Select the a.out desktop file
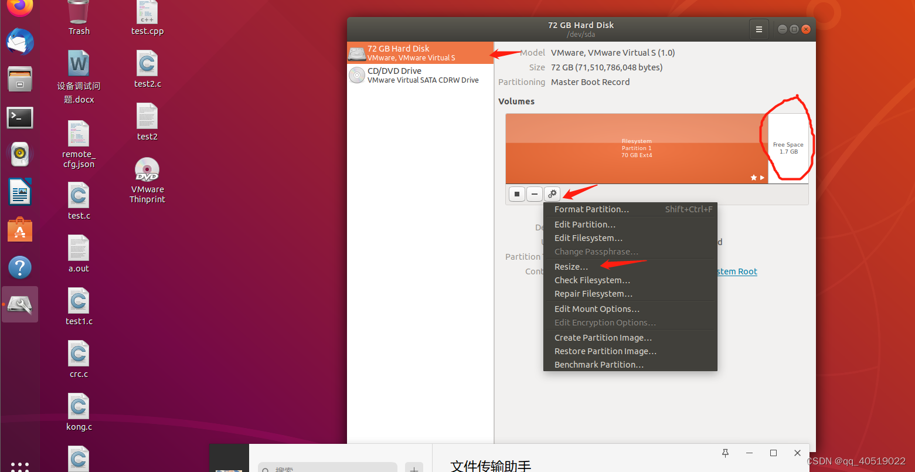Image resolution: width=915 pixels, height=472 pixels. point(79,254)
